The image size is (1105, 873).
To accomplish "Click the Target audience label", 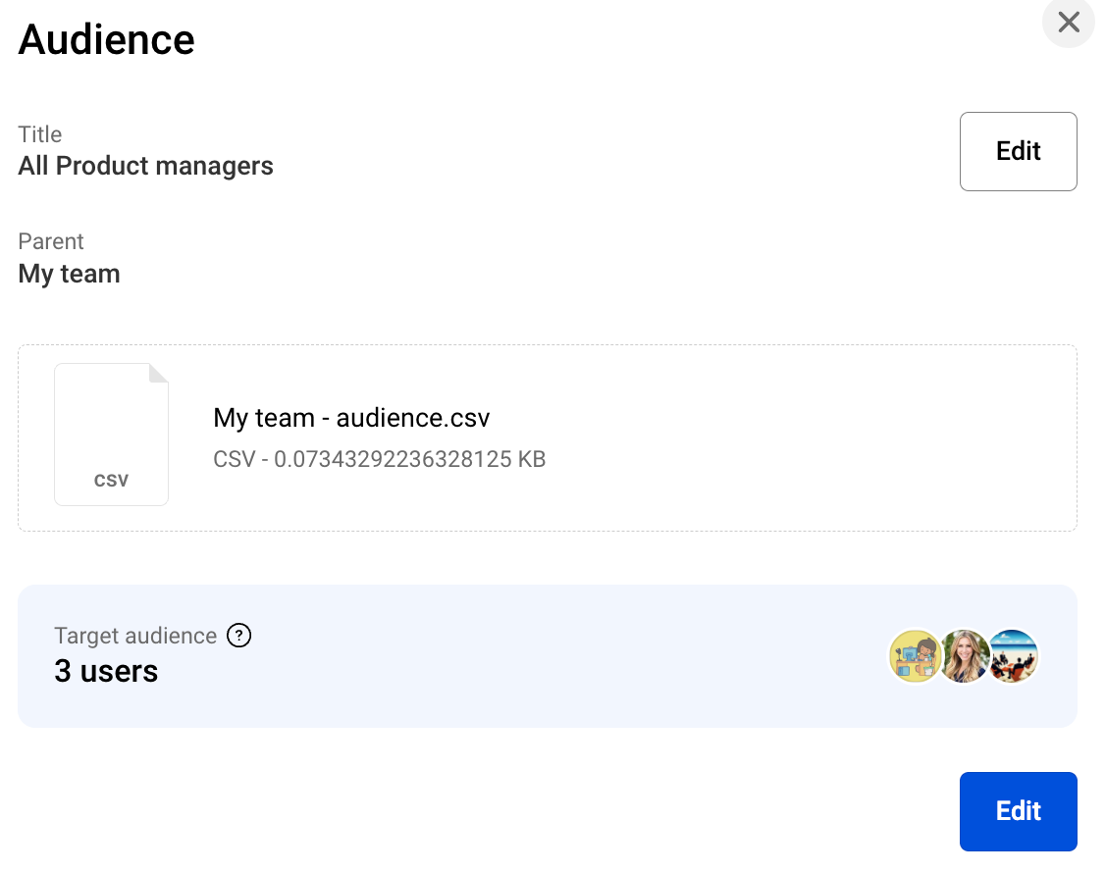I will click(135, 636).
